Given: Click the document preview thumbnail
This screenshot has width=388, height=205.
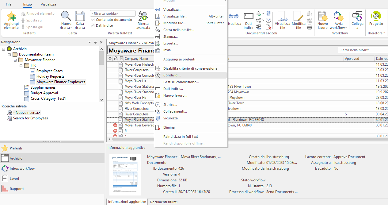Looking at the screenshot, I should pyautogui.click(x=125, y=175).
